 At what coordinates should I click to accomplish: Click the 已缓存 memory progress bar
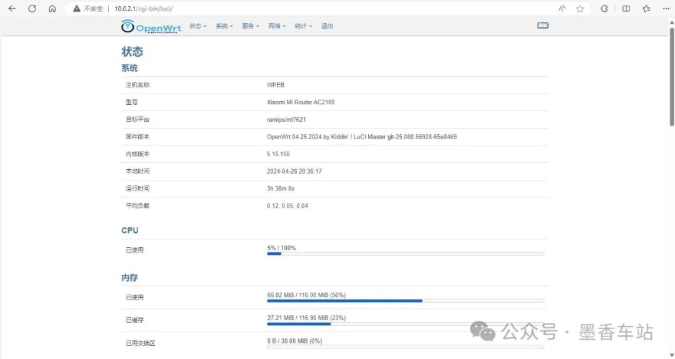tap(406, 324)
